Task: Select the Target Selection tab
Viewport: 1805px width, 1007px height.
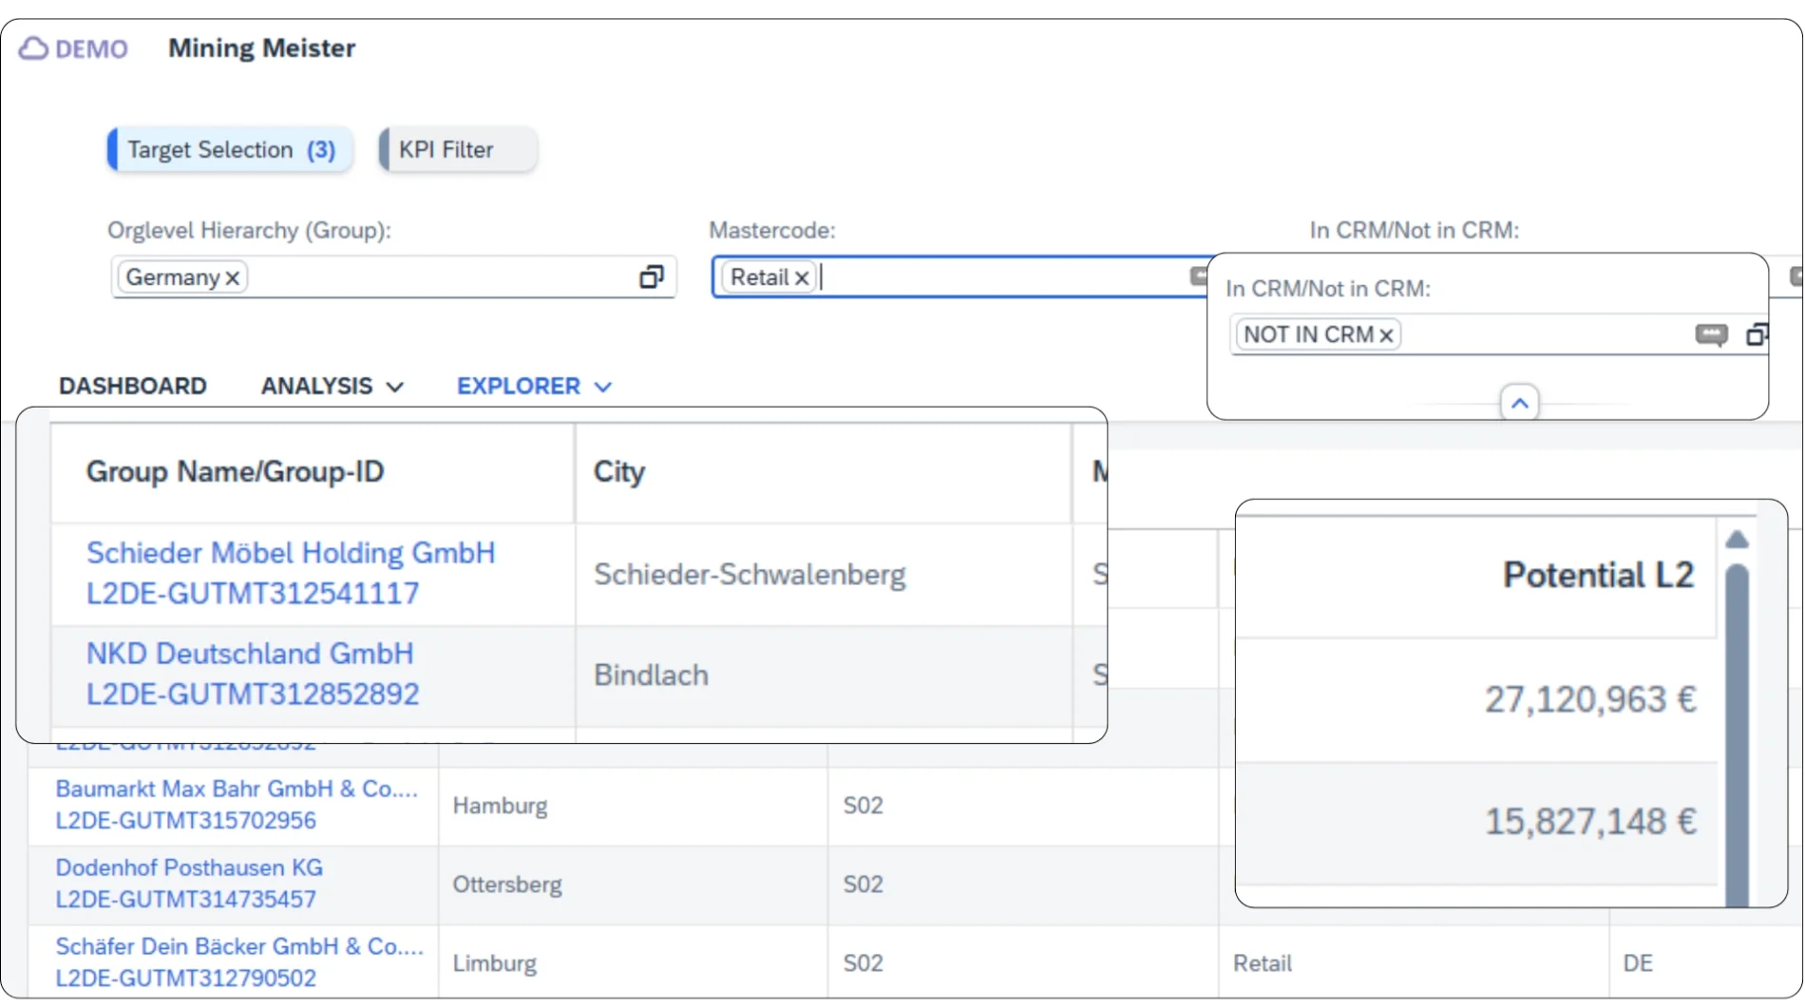Action: (231, 150)
